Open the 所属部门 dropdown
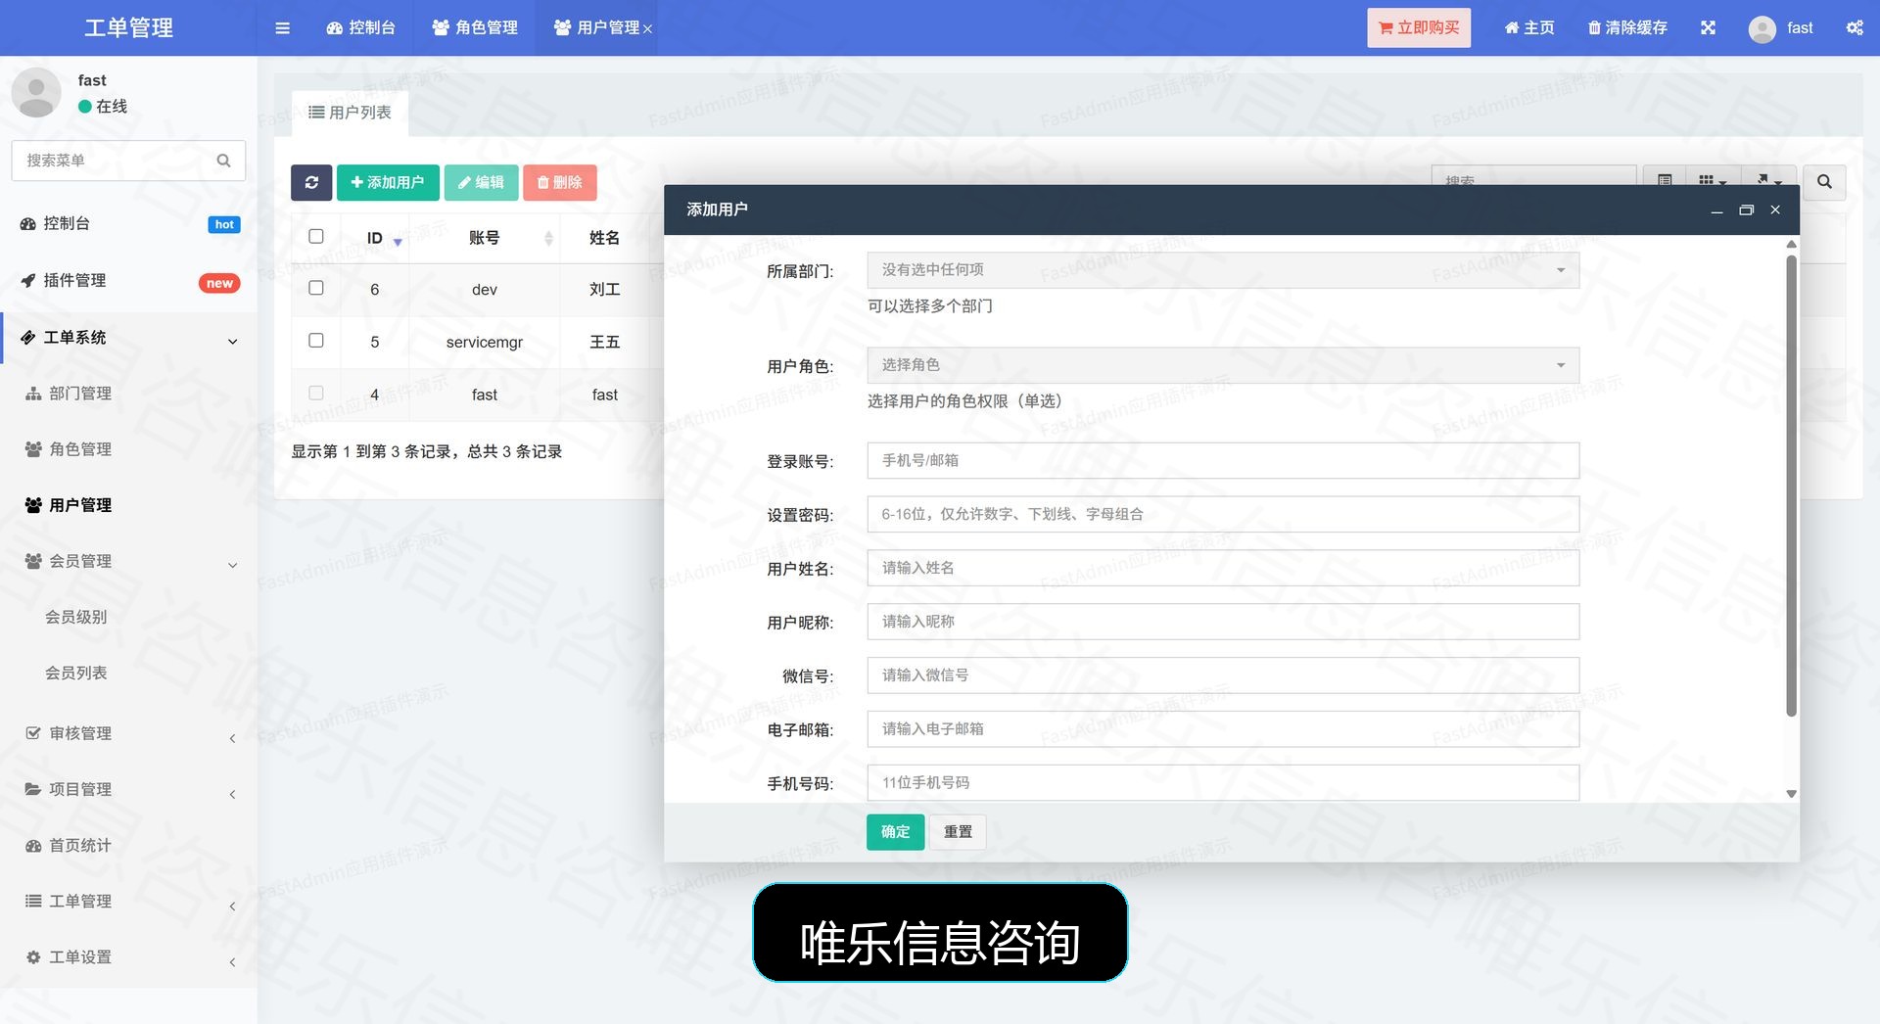This screenshot has width=1880, height=1024. pyautogui.click(x=1223, y=270)
